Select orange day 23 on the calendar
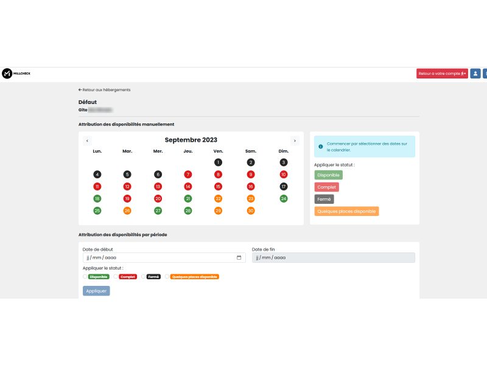487x365 pixels. pyautogui.click(x=251, y=199)
